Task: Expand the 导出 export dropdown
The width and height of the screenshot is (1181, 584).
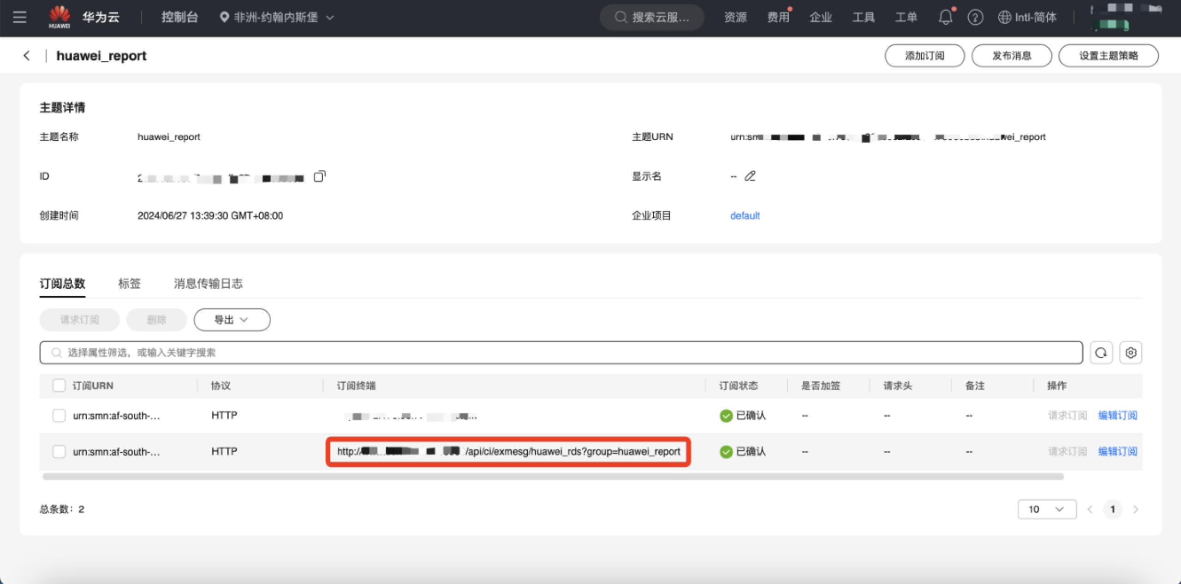Action: point(232,320)
